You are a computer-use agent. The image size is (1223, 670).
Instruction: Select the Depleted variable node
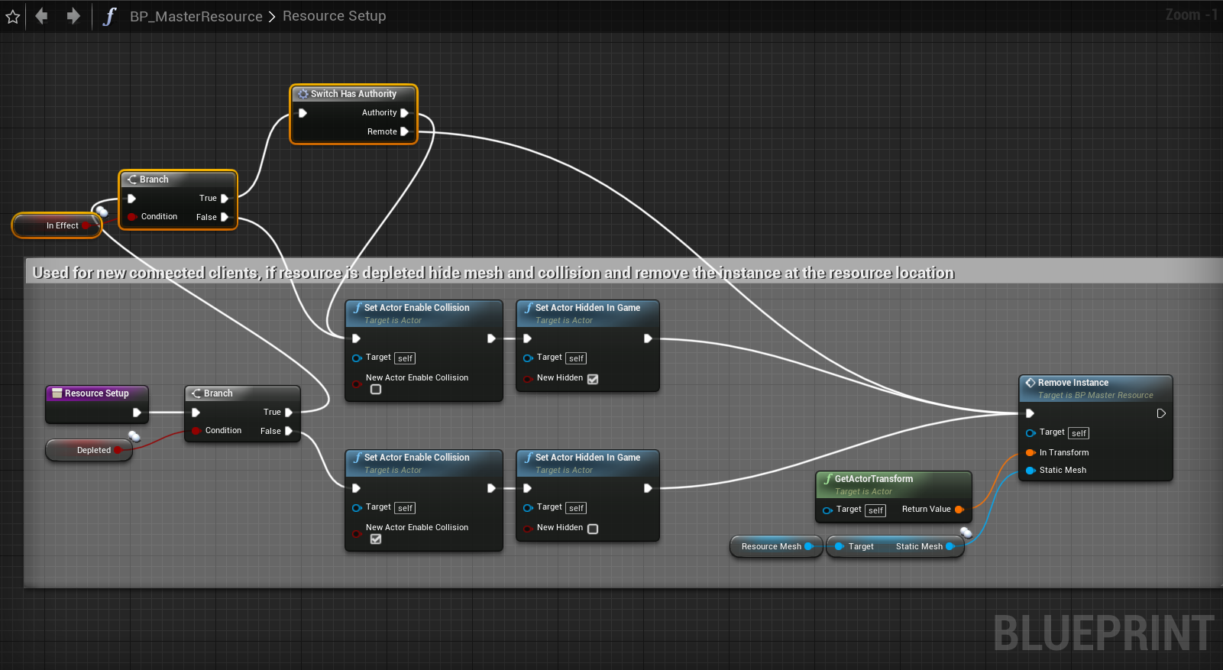tap(93, 450)
